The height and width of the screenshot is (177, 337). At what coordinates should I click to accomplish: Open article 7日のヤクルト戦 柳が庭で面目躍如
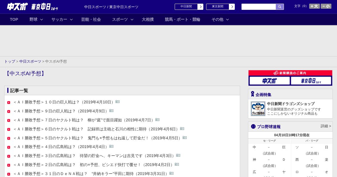tap(84, 120)
